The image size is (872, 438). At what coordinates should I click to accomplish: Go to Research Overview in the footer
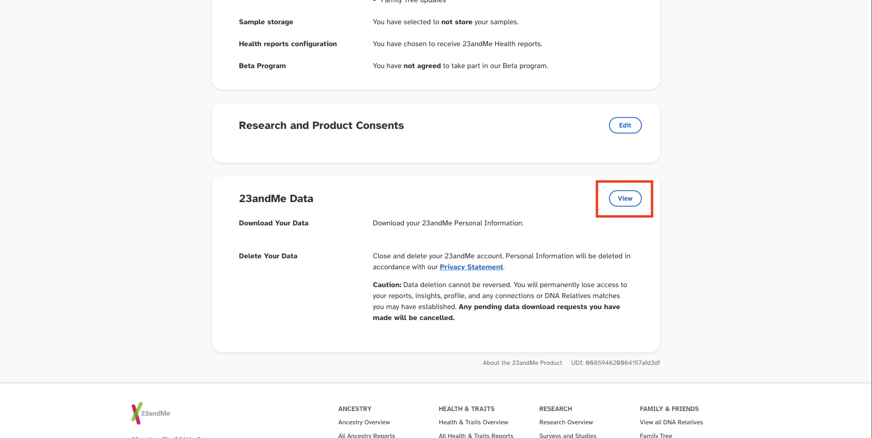[x=566, y=422]
